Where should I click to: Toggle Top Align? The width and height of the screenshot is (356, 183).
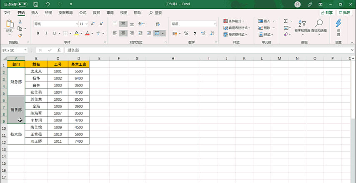click(x=115, y=24)
